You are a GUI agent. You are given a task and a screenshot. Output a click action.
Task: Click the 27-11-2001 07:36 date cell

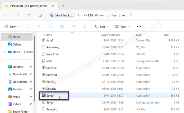(x=113, y=82)
